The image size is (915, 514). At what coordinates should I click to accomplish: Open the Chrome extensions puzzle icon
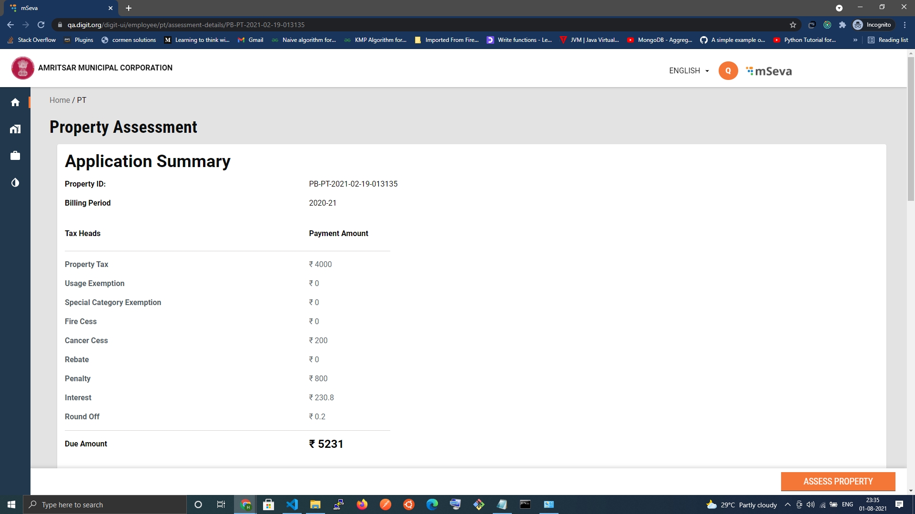[x=843, y=25]
